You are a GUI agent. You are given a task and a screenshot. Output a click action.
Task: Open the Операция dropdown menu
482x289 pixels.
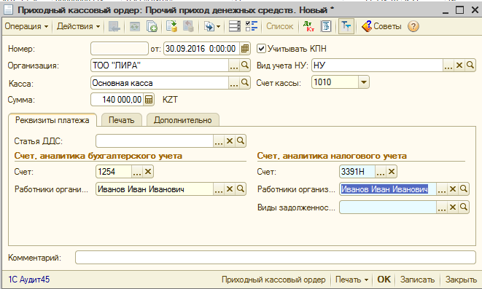click(26, 26)
